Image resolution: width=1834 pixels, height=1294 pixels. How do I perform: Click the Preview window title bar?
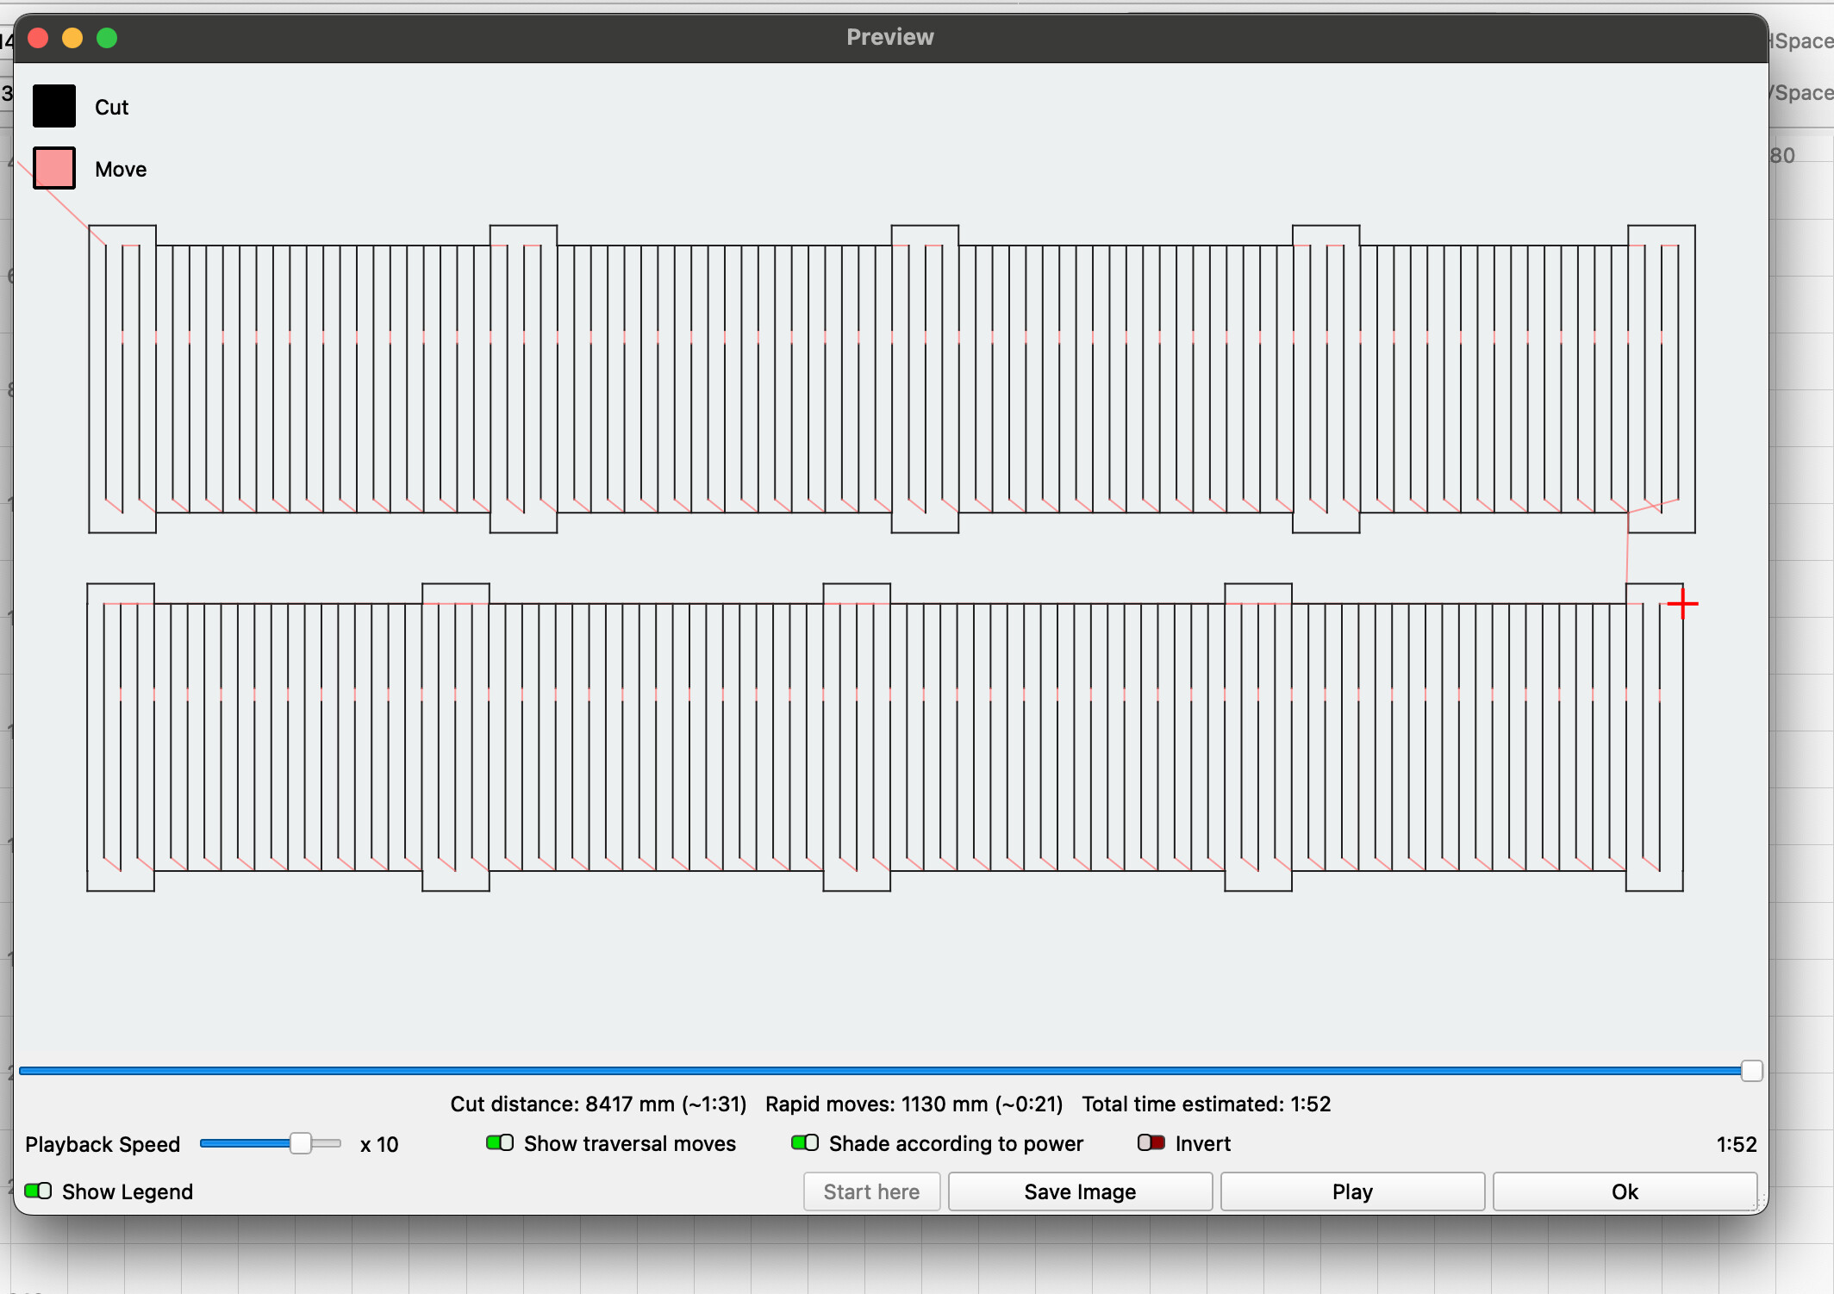[889, 37]
